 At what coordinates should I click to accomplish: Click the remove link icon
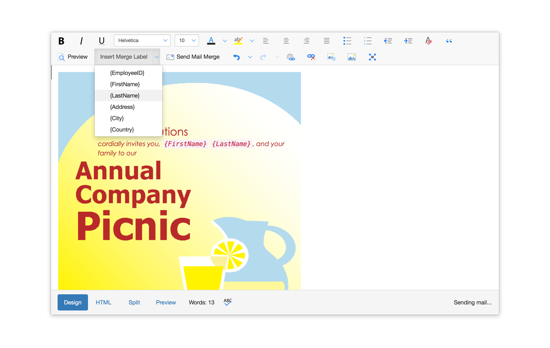coord(311,57)
